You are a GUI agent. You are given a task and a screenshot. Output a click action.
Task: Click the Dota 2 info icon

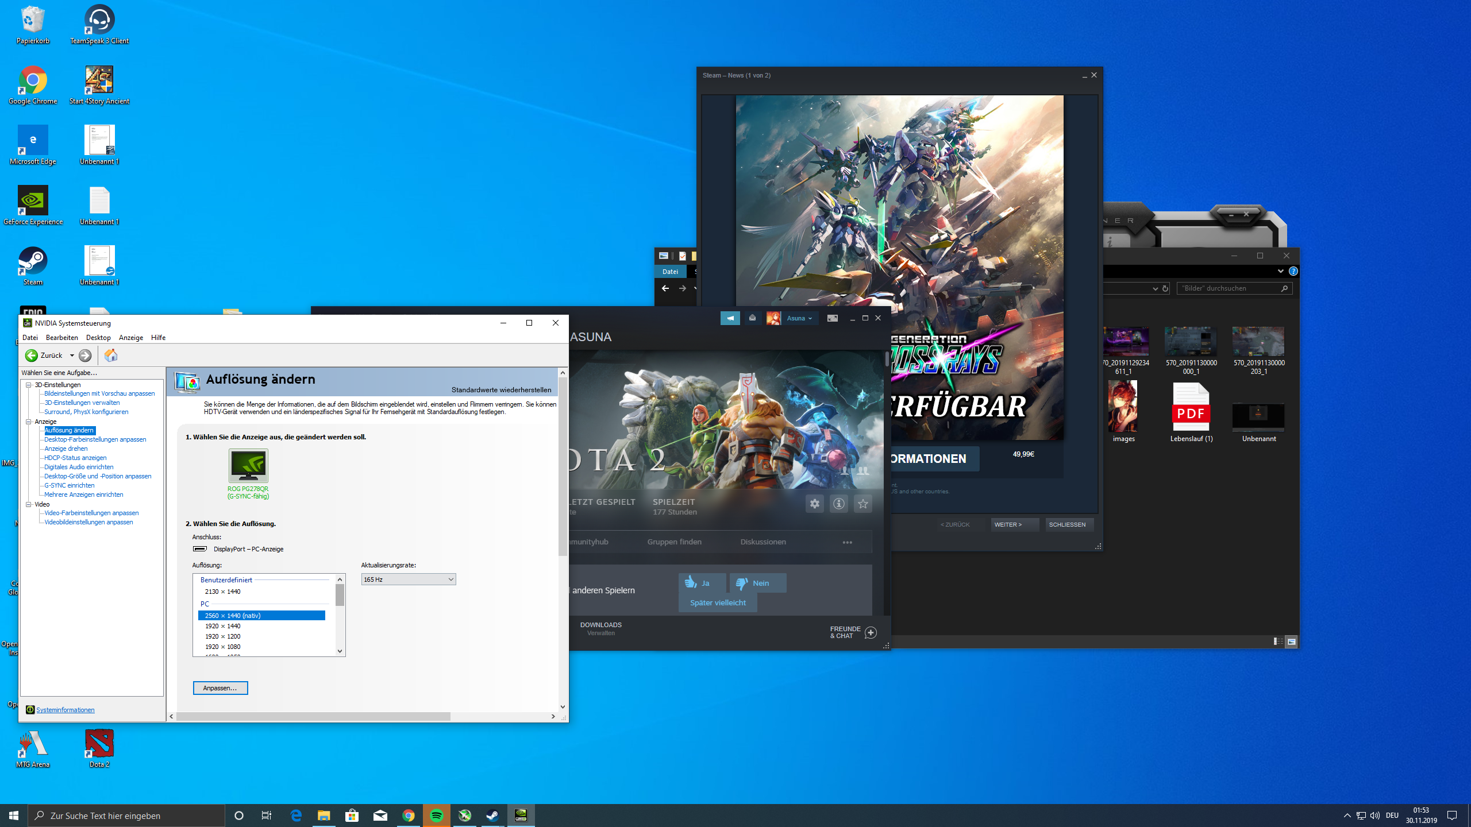(839, 504)
